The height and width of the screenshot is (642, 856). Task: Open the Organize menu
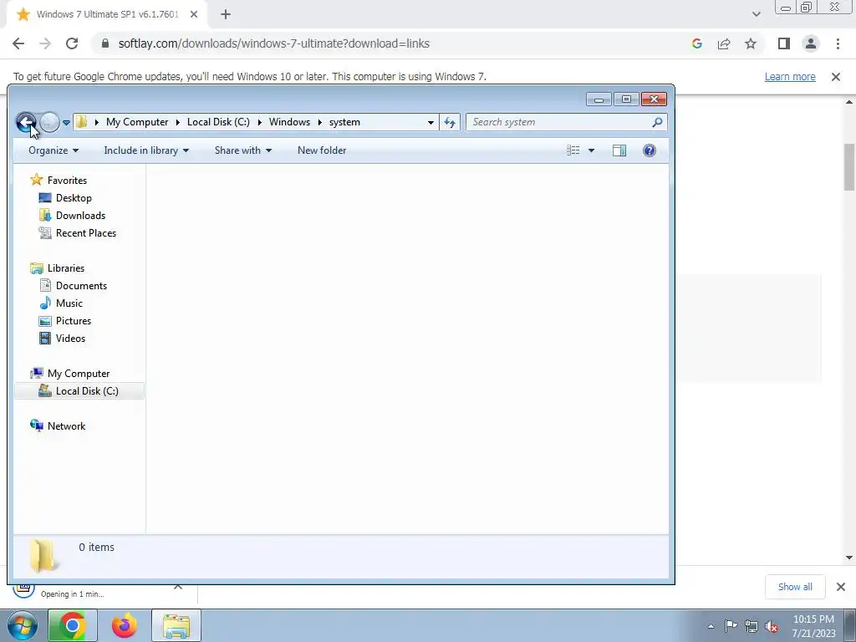[x=53, y=150]
